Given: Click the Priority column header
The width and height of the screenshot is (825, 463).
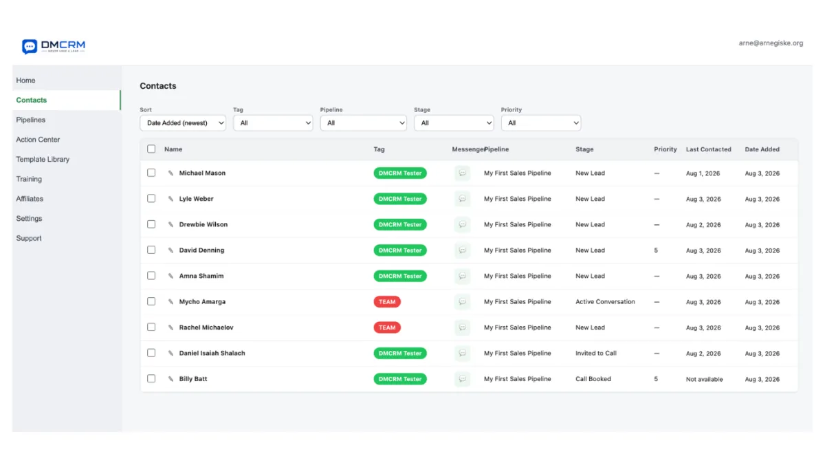Looking at the screenshot, I should tap(665, 149).
